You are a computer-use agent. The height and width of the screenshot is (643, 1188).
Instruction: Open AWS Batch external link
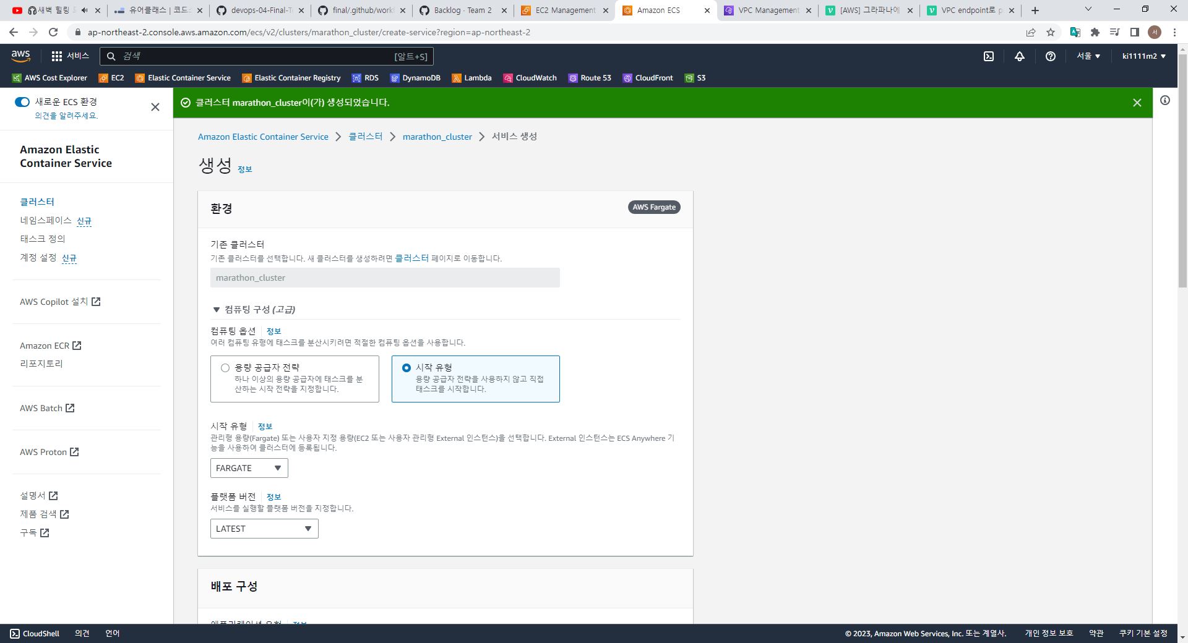point(47,408)
